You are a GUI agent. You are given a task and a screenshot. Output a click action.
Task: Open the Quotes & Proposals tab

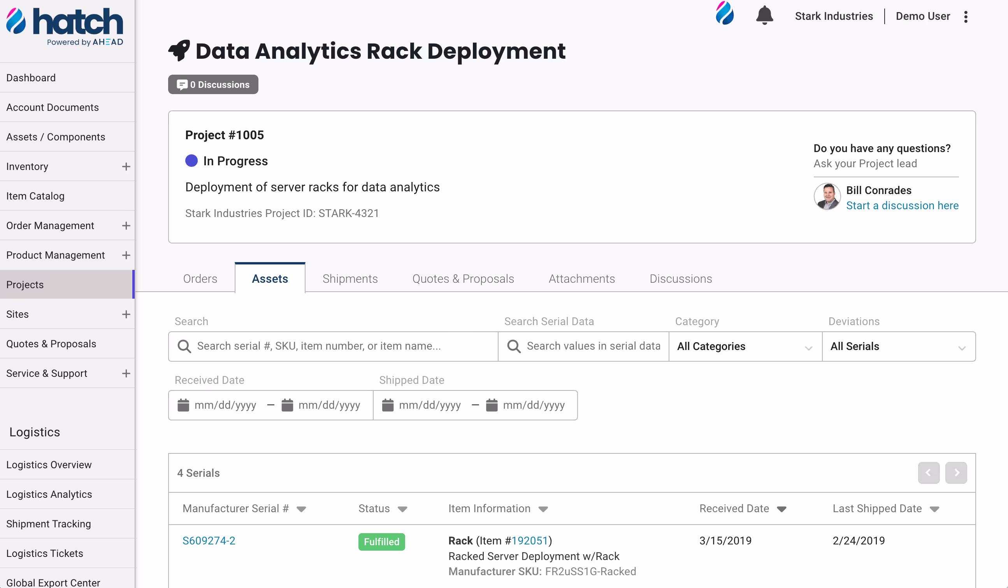tap(463, 278)
